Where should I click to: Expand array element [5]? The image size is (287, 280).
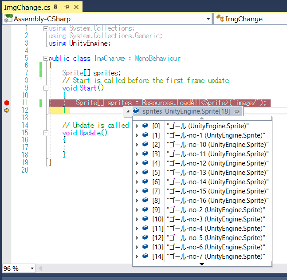(x=137, y=173)
